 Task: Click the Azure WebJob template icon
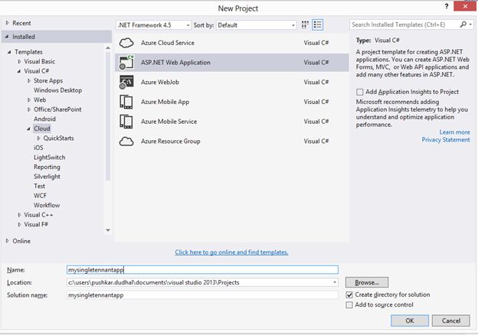[126, 82]
